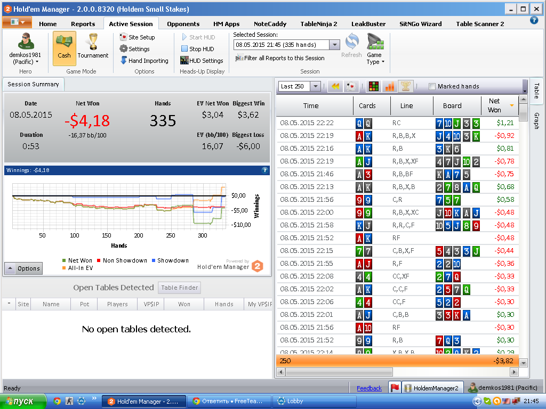Open the NoteCaddy tab

pos(270,23)
